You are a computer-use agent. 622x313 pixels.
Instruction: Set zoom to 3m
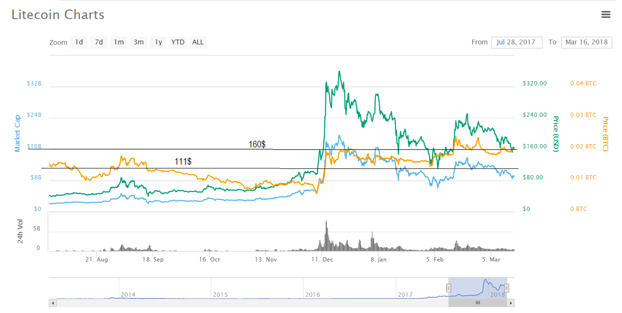(139, 42)
